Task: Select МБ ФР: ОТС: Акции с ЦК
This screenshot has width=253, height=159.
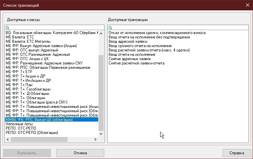Action: (52, 59)
